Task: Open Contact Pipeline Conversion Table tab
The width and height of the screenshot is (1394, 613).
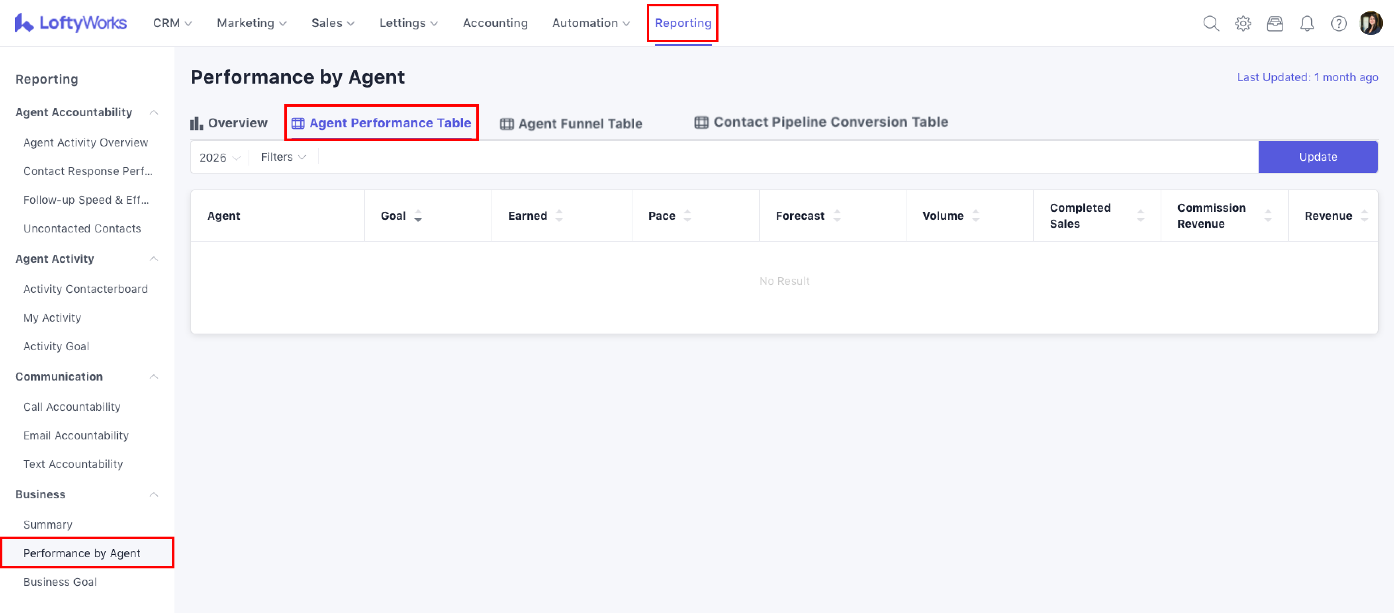Action: 821,122
